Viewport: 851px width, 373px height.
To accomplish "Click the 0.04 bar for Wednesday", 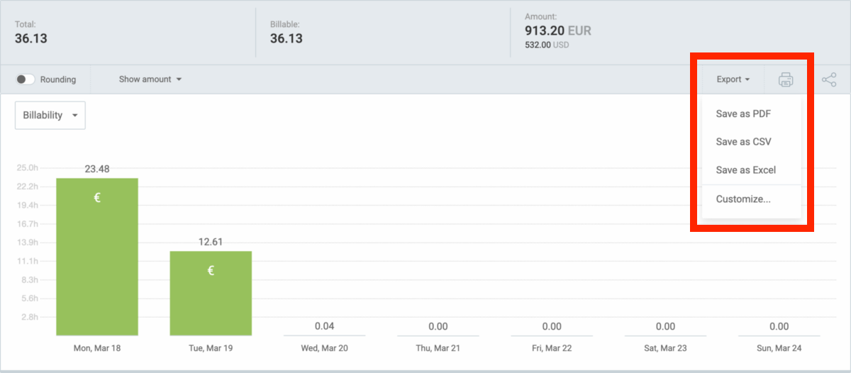I will tap(324, 335).
